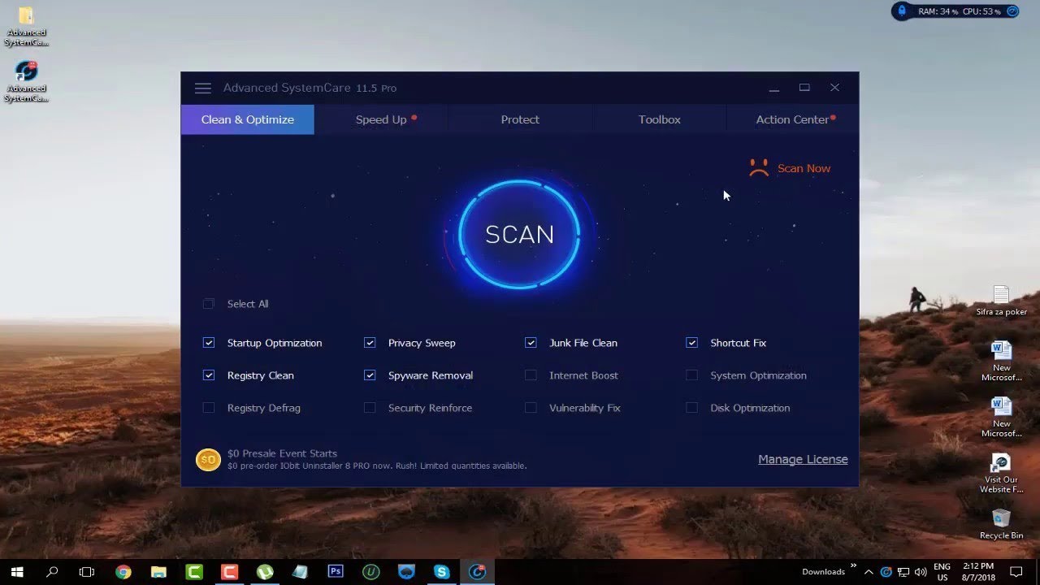Enable the Registry Defrag checkbox
1040x585 pixels.
click(x=209, y=408)
